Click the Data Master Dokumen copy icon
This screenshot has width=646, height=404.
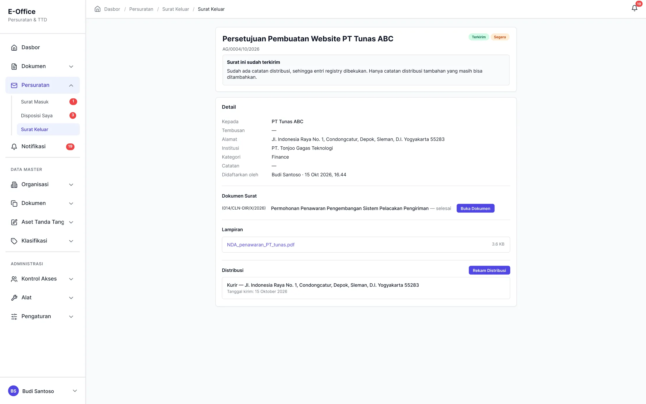pyautogui.click(x=14, y=203)
